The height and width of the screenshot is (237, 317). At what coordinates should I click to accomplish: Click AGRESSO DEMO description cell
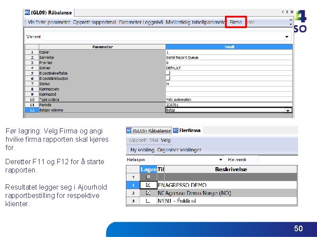pyautogui.click(x=231, y=185)
